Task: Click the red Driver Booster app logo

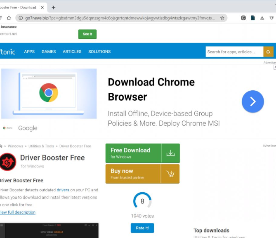Action: (x=8, y=161)
